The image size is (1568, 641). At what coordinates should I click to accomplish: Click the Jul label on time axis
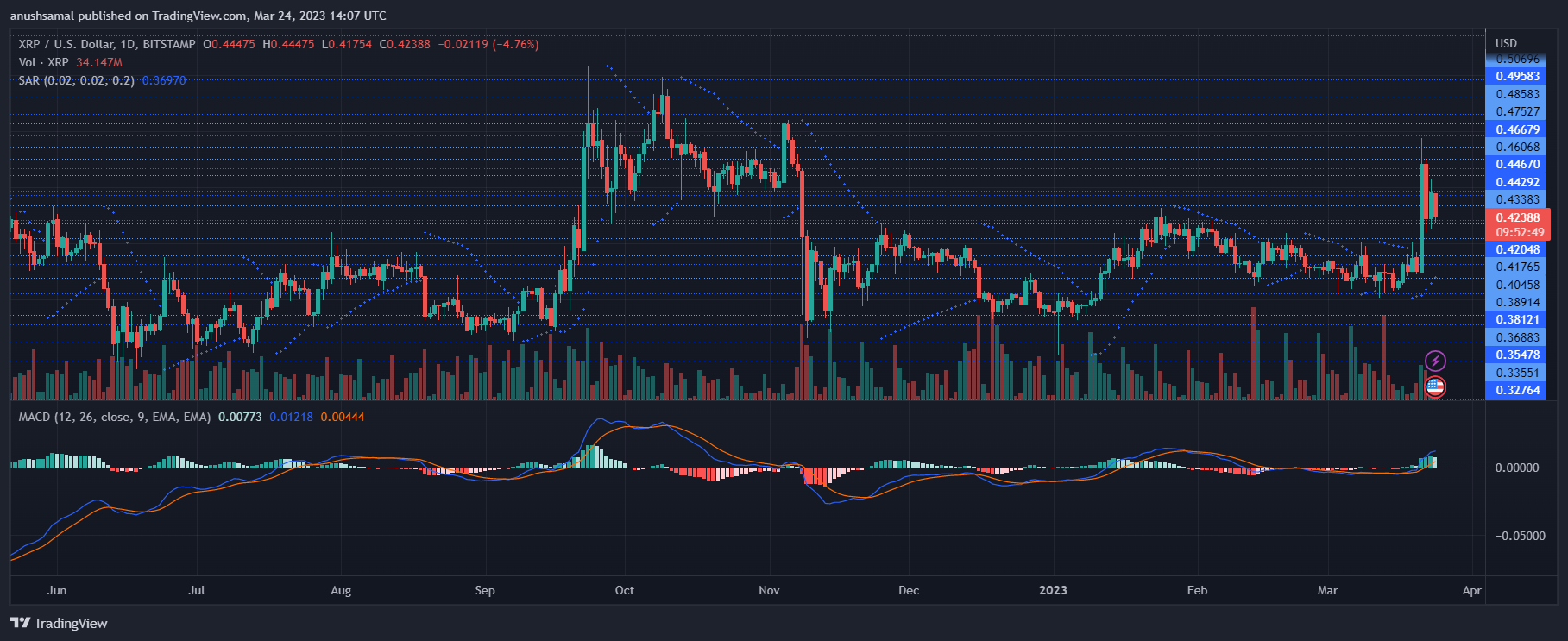(x=197, y=590)
